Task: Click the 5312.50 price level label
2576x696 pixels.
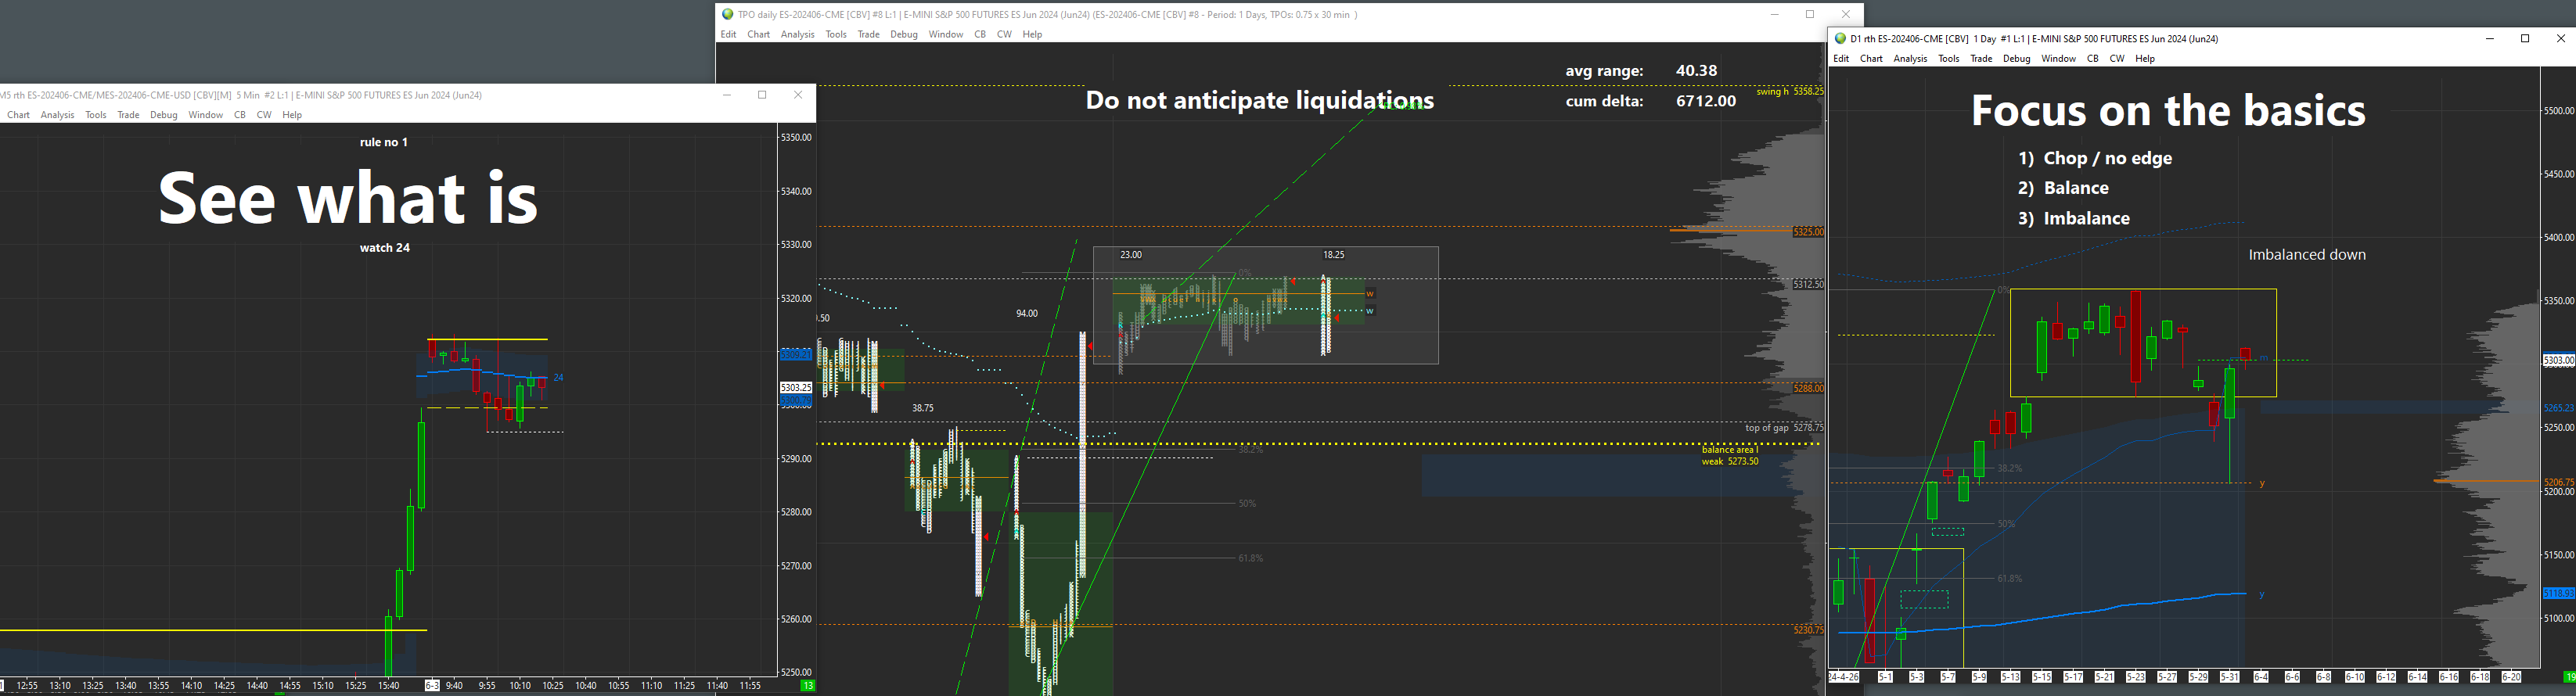Action: click(1808, 285)
